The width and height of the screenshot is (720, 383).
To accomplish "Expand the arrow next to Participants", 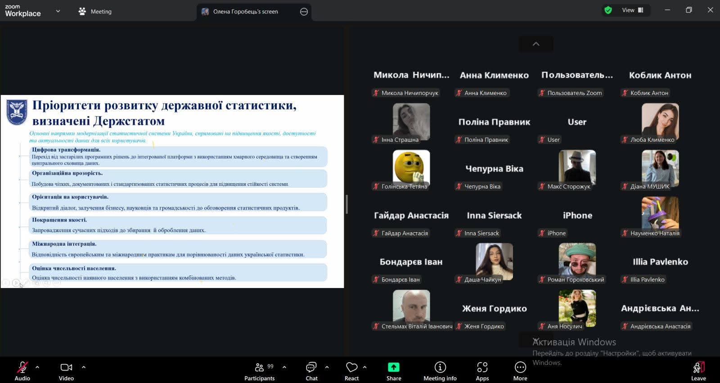I will pos(284,367).
